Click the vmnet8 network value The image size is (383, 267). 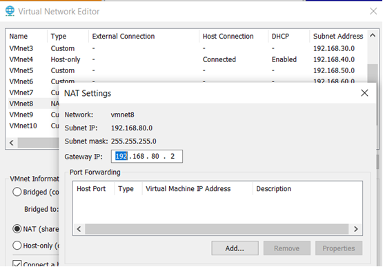(x=122, y=115)
